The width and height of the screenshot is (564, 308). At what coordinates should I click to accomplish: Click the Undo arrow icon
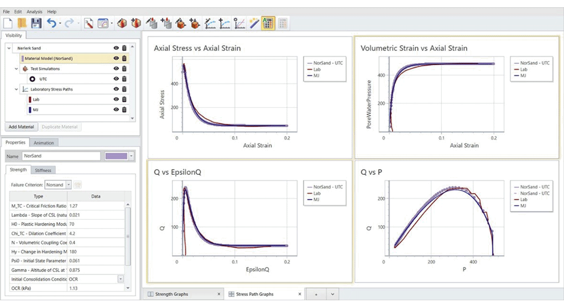tap(51, 23)
